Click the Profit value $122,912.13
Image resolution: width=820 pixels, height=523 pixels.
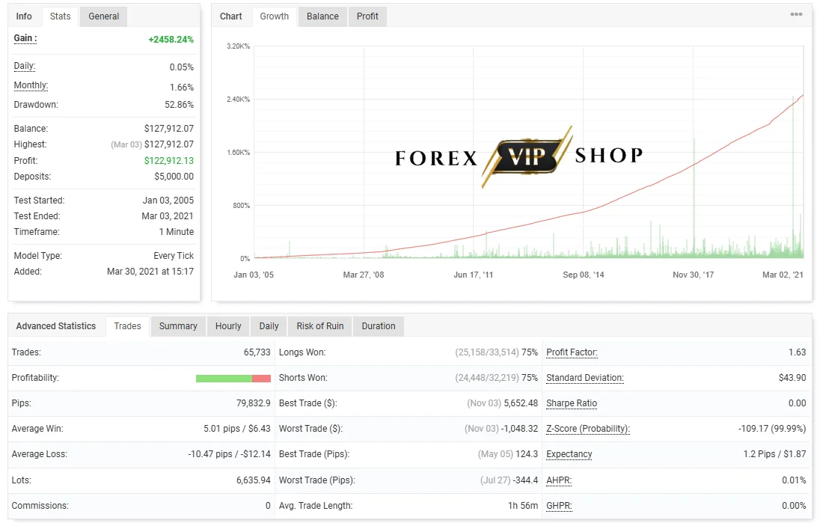coord(169,161)
